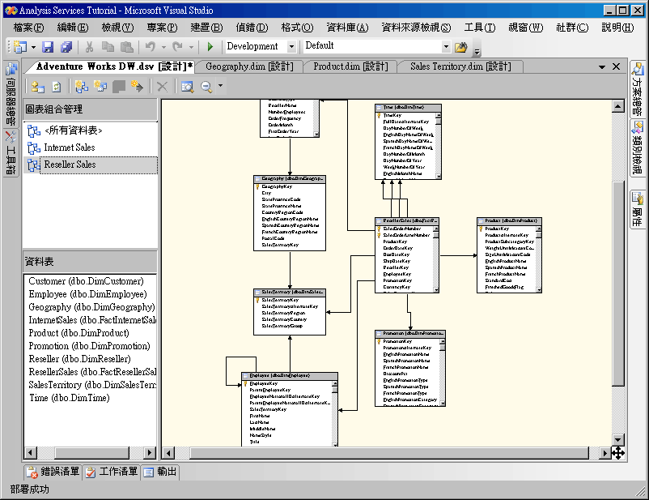649x500 pixels.
Task: Select the Employee table header in diagram
Action: pyautogui.click(x=290, y=376)
